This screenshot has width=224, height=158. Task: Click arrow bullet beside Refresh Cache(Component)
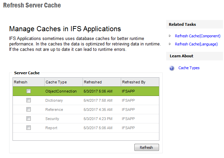coord(170,36)
